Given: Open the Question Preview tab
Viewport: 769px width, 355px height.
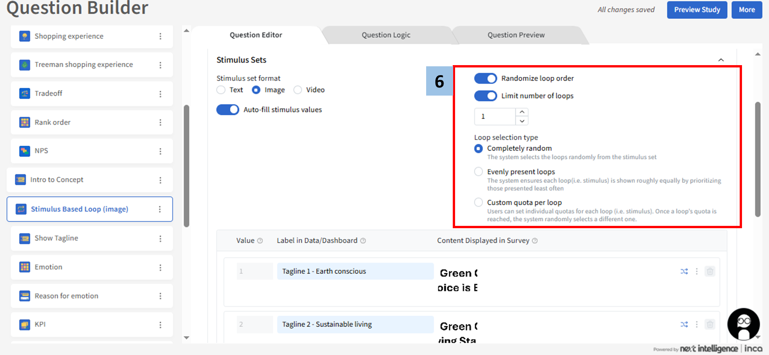Looking at the screenshot, I should pyautogui.click(x=516, y=35).
